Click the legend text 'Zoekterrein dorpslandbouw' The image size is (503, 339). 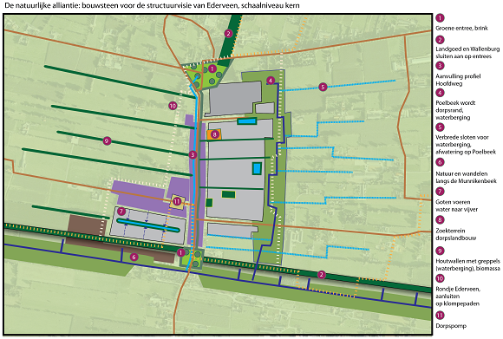click(455, 234)
